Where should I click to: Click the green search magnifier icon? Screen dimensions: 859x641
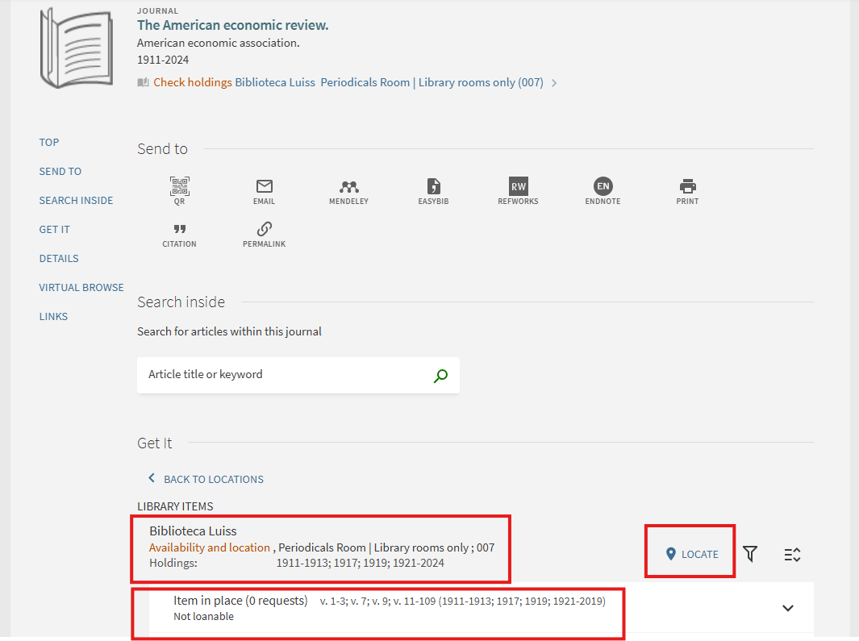[x=440, y=376]
